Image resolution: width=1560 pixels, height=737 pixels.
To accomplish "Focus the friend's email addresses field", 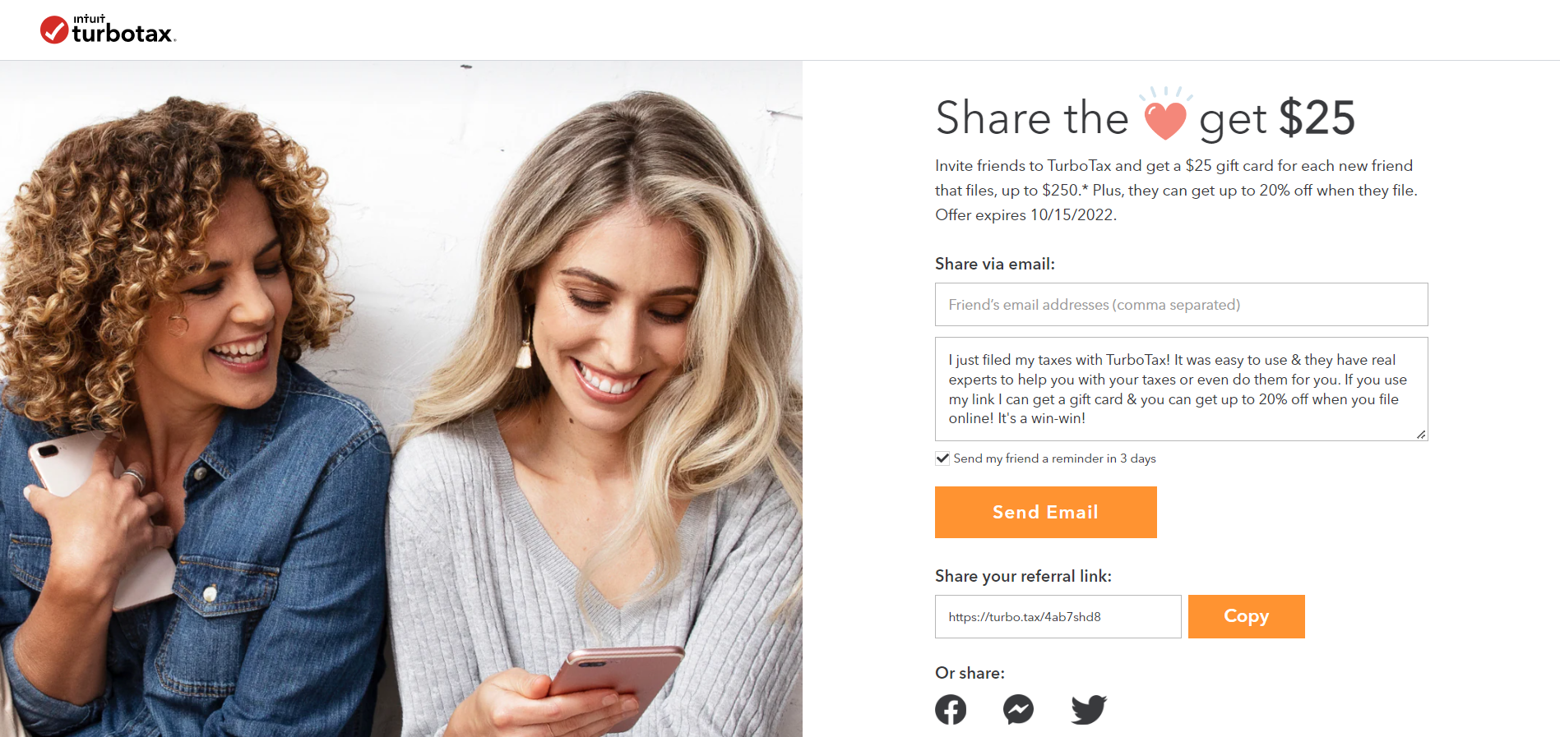I will [1181, 305].
